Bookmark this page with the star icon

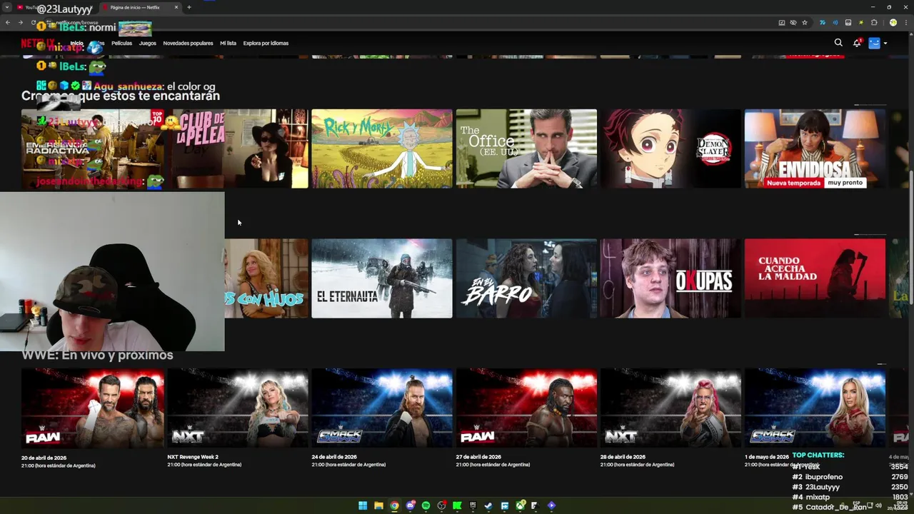[x=805, y=22]
